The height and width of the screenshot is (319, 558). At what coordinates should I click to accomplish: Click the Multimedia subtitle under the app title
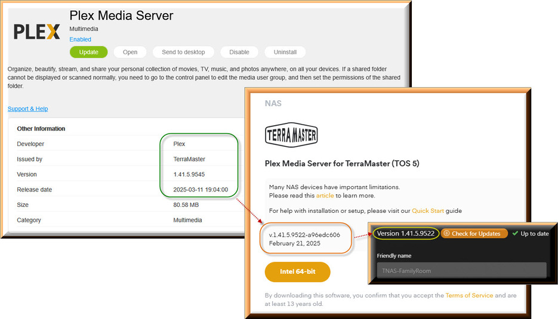84,29
